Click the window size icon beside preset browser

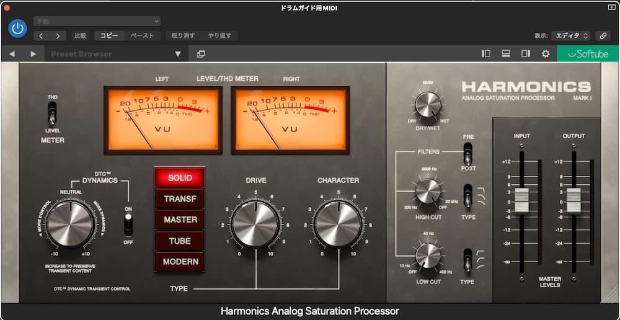click(x=201, y=54)
